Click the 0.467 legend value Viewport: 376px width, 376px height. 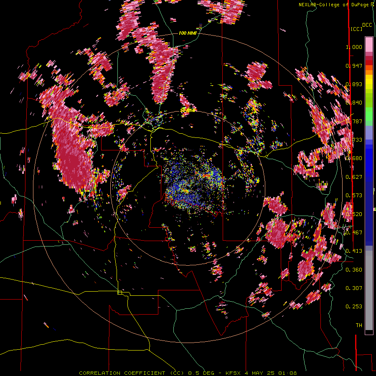[x=354, y=233]
